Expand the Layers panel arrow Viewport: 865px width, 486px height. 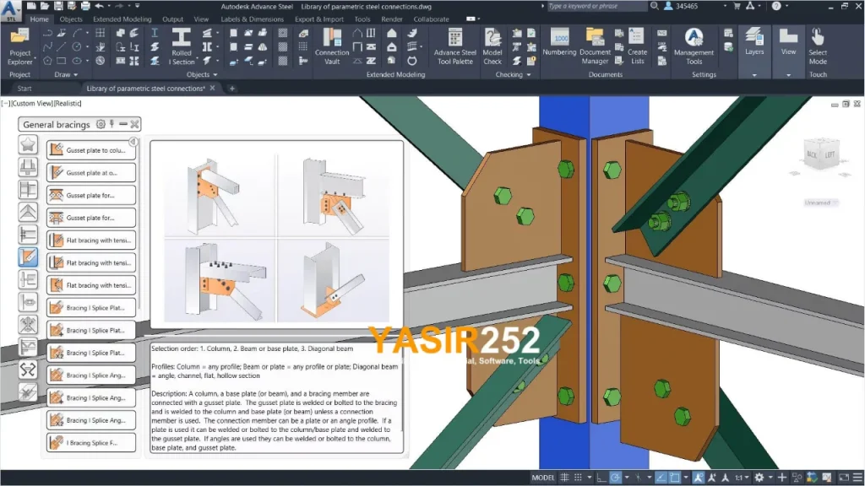tap(754, 75)
